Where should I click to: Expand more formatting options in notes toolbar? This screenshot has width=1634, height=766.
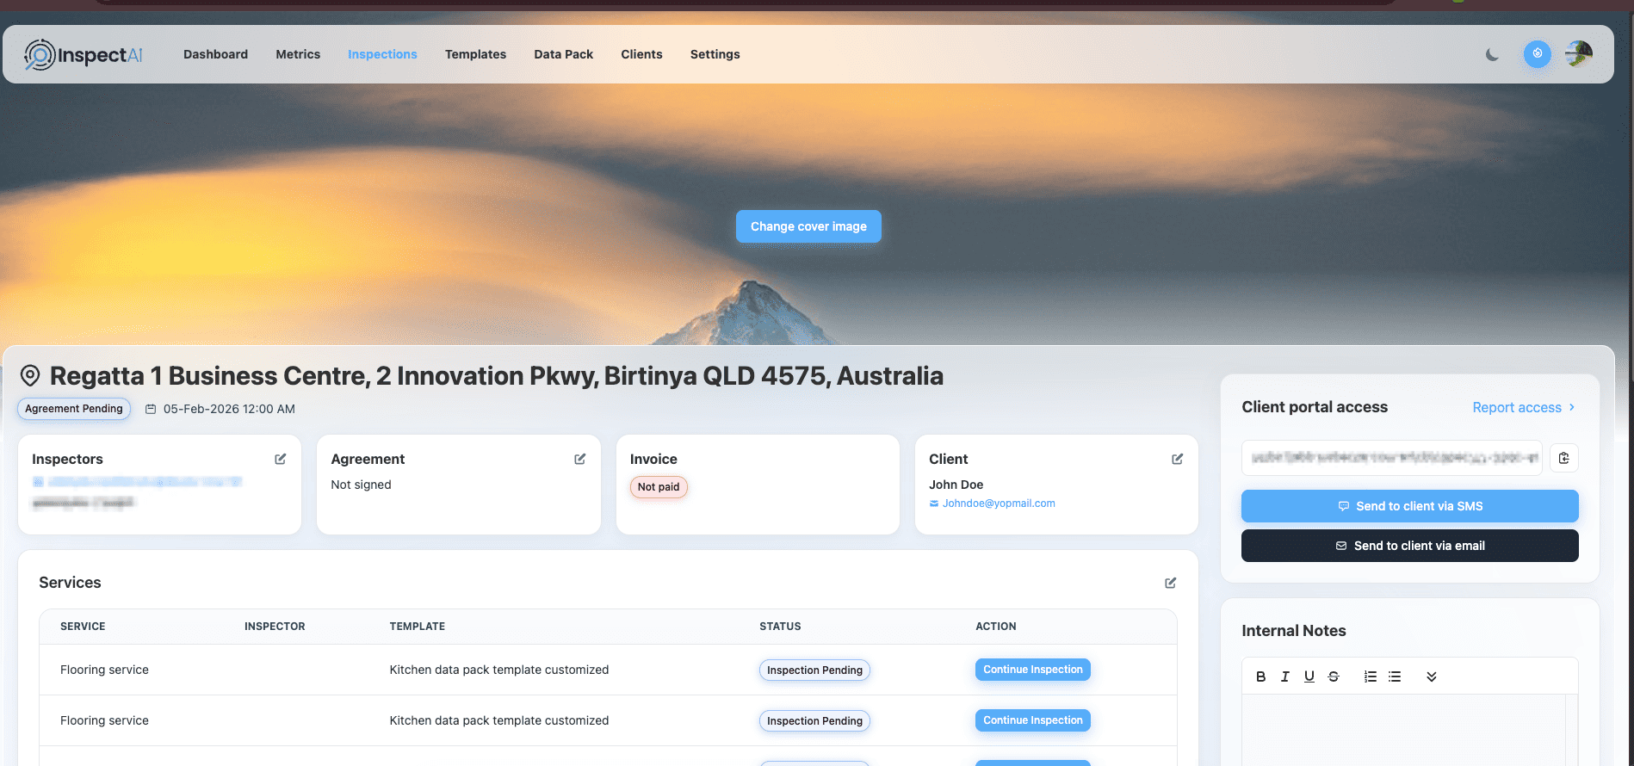pos(1431,676)
